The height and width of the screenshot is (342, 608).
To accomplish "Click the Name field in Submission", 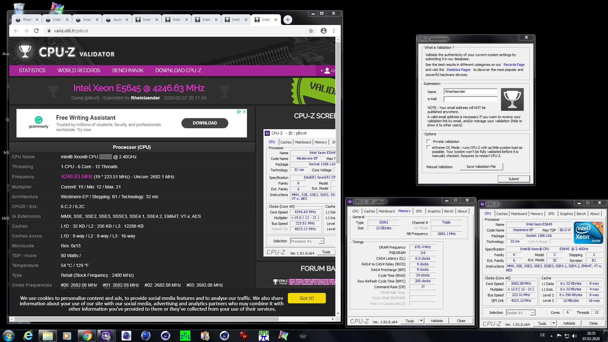I will click(470, 92).
